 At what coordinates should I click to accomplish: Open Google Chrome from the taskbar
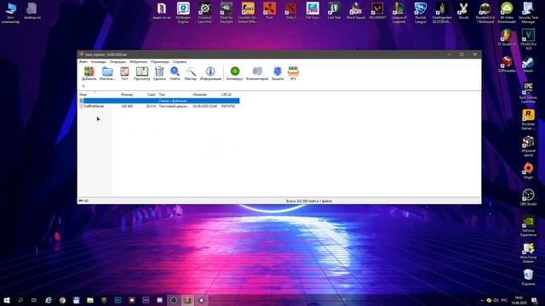coord(62,300)
